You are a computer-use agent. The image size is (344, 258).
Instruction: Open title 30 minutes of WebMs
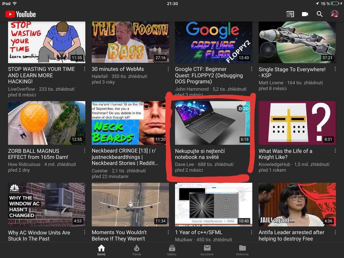click(118, 69)
